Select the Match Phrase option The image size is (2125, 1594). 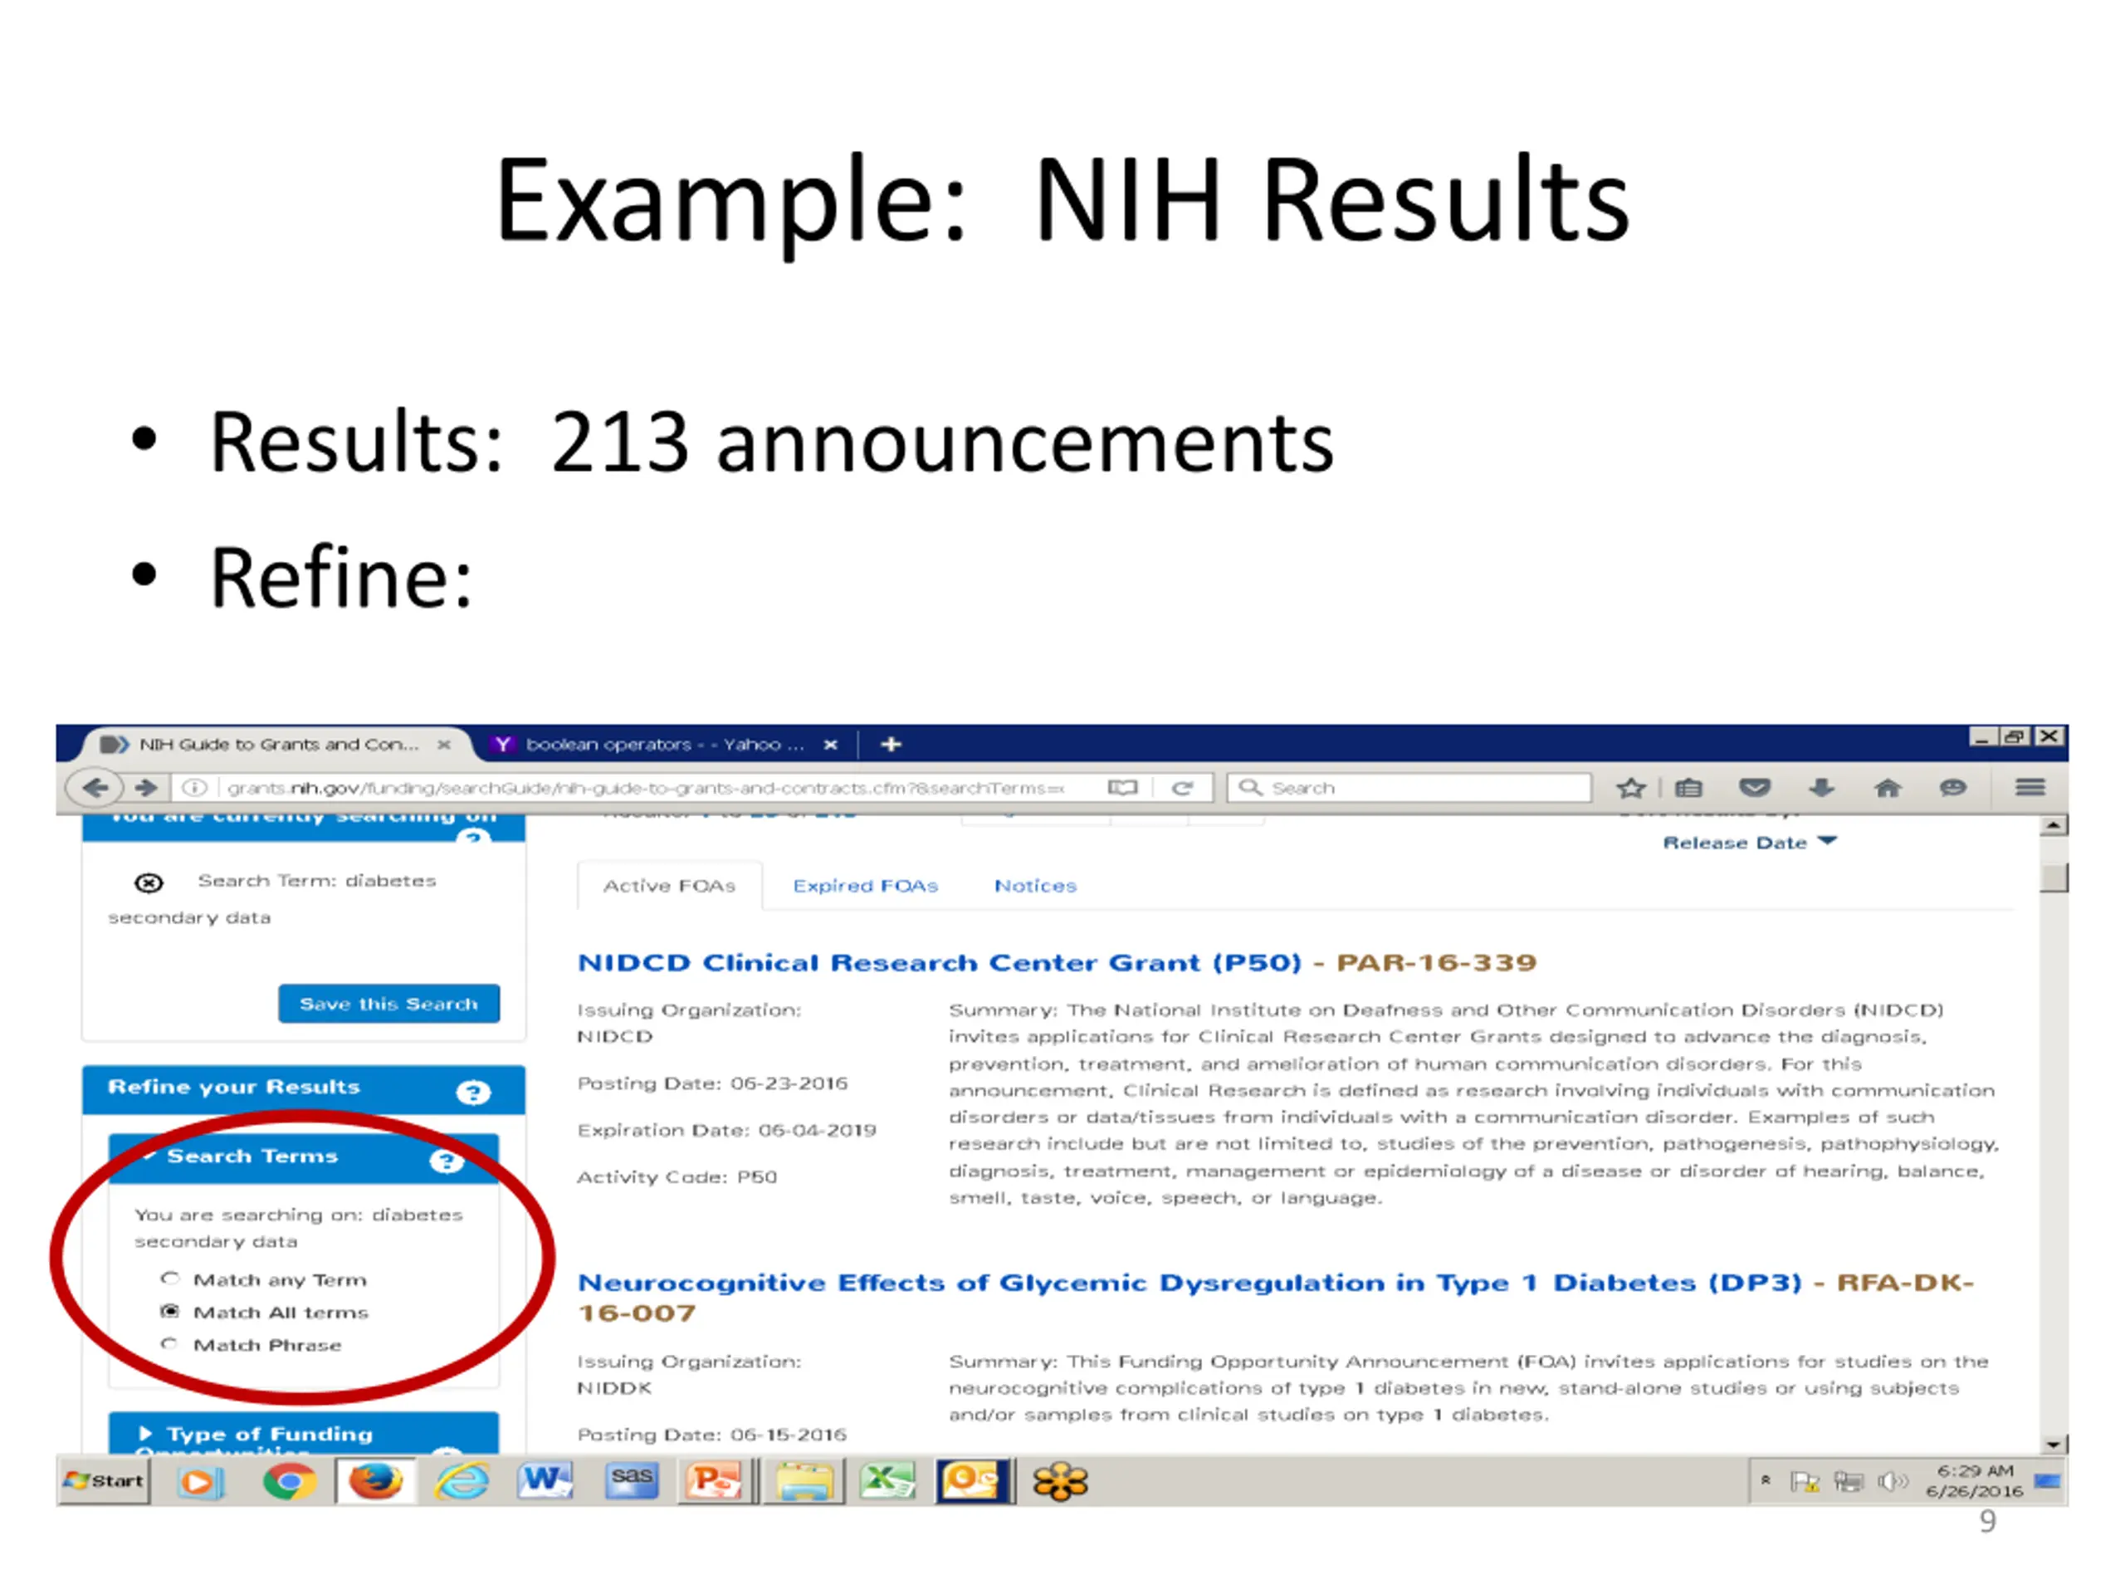[x=170, y=1344]
